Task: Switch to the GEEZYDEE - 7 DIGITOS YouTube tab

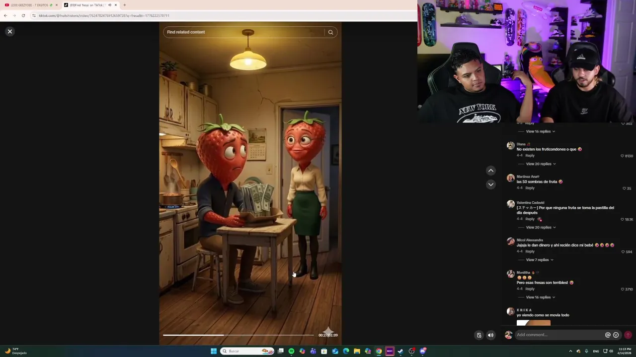Action: [x=30, y=5]
